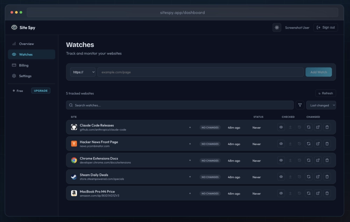Go to Overview in the sidebar
This screenshot has height=222, width=350.
click(x=26, y=44)
